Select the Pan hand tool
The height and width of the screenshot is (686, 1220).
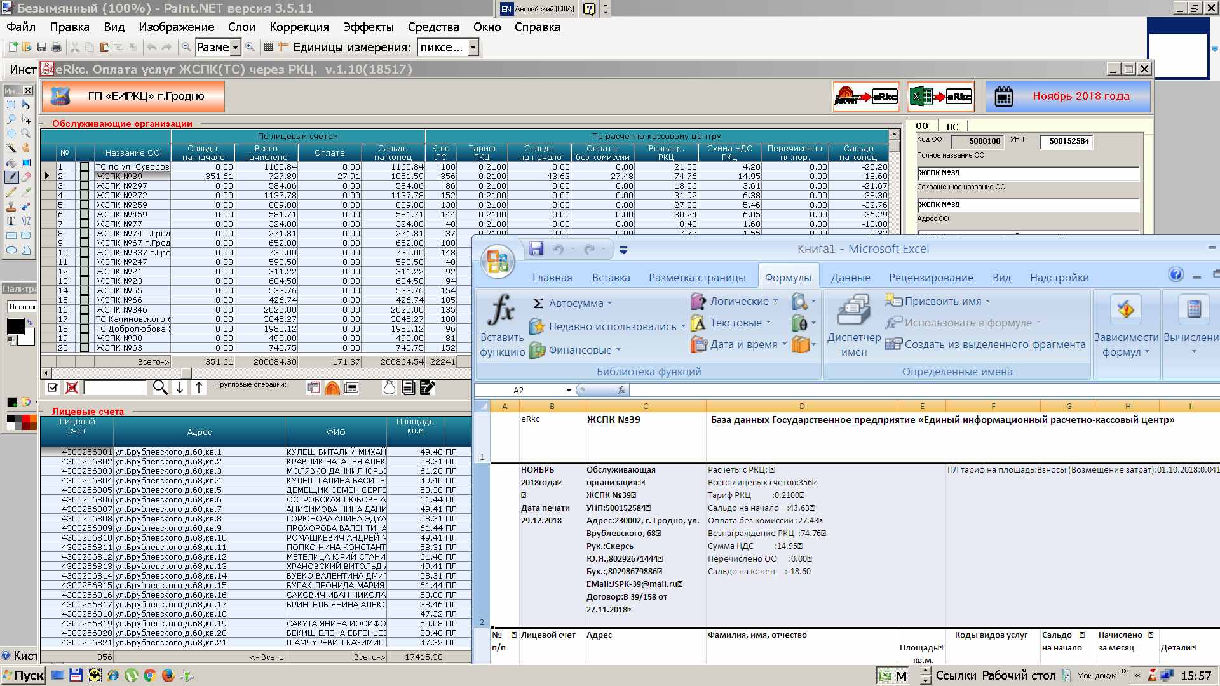26,147
